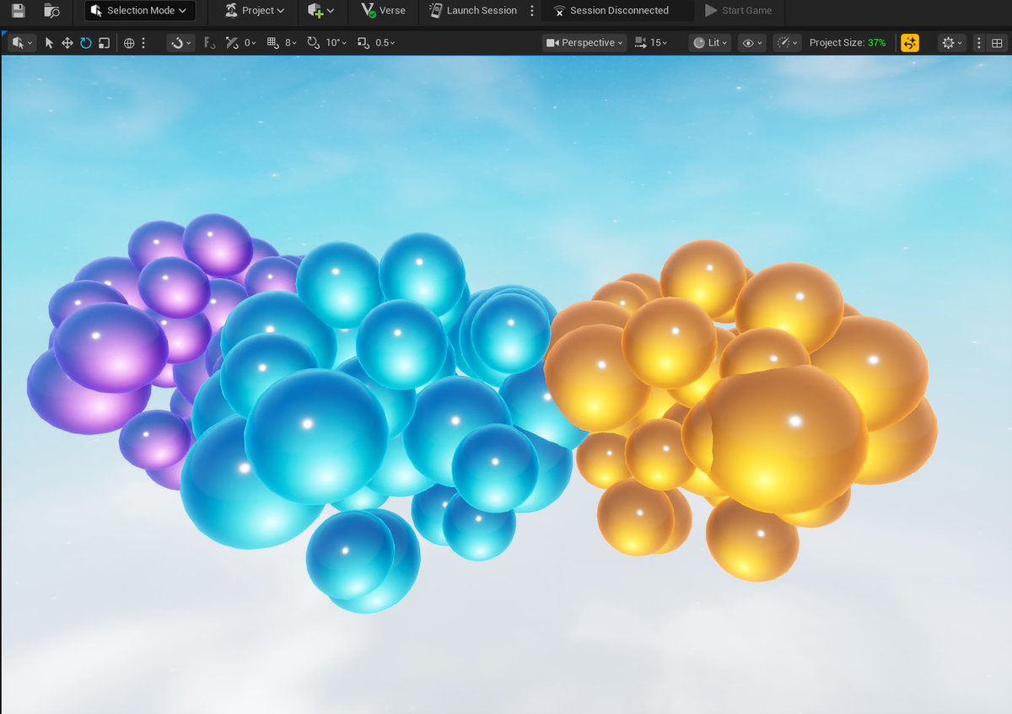Open the 0 snap value dropdown
This screenshot has height=714, width=1012.
[250, 43]
